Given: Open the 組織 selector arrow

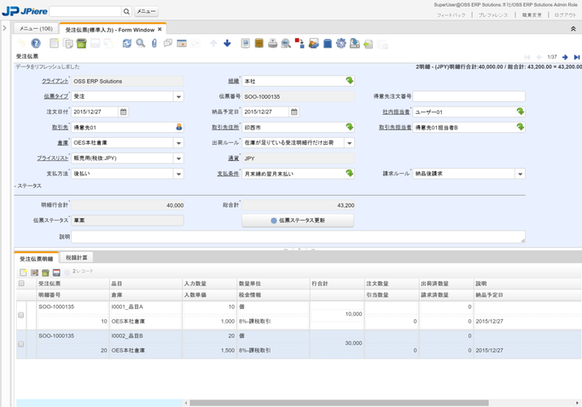Looking at the screenshot, I should (349, 80).
